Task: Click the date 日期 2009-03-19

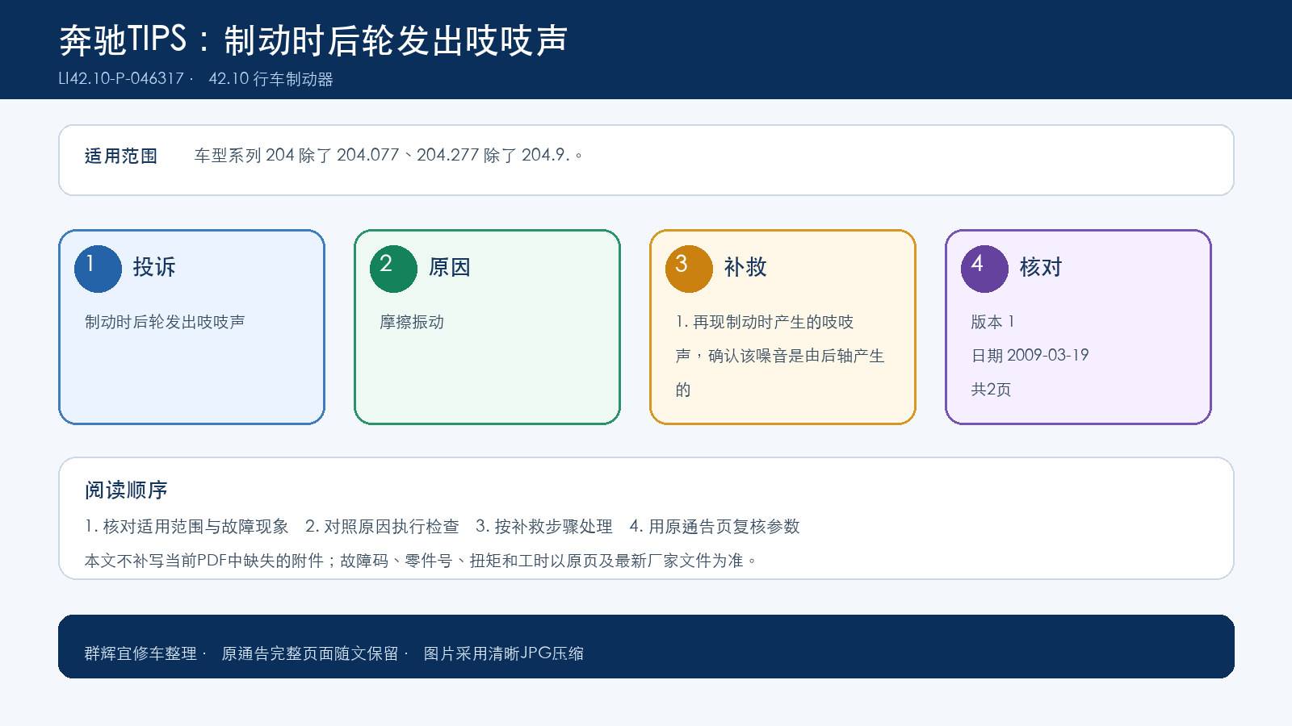Action: coord(1030,356)
